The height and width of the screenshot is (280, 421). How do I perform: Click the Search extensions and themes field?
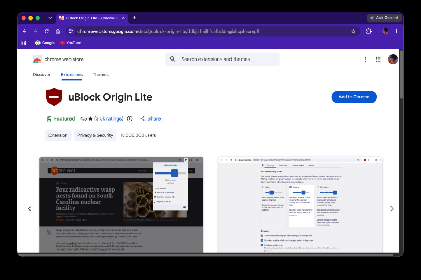[223, 59]
